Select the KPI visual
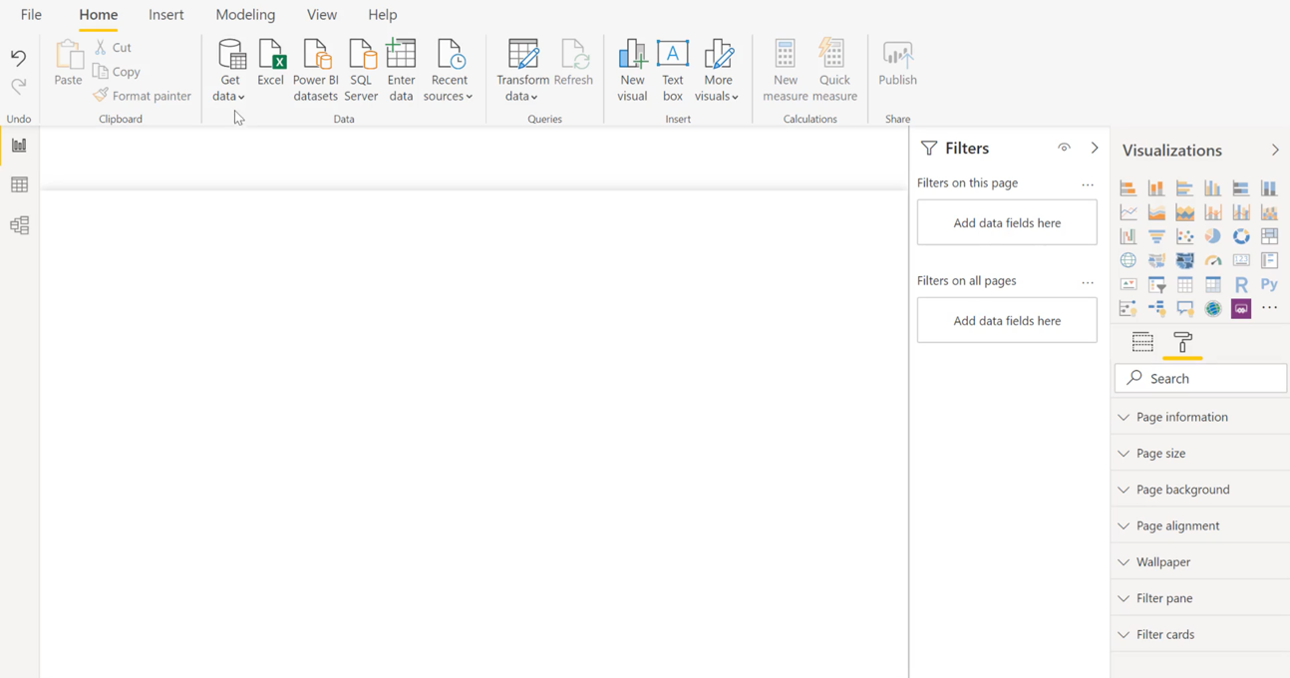 click(1128, 284)
